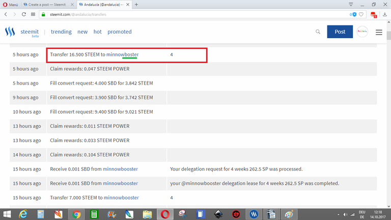Open minnowbooster link in delegation lease completed row
391x220 pixels.
click(120, 183)
